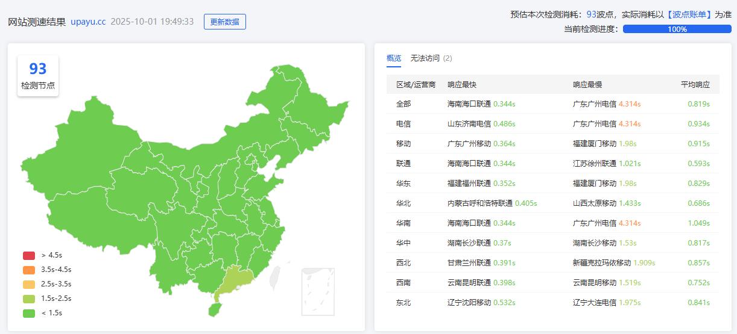Click the green < 1.5s legend swatch
Image resolution: width=737 pixels, height=334 pixels.
tap(29, 313)
